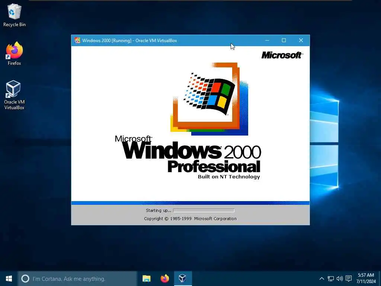
Task: Select the Firefox desktop shortcut
Action: pyautogui.click(x=15, y=54)
